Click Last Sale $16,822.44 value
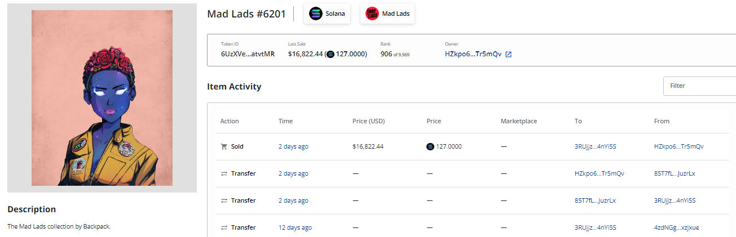The image size is (736, 237). pyautogui.click(x=306, y=54)
